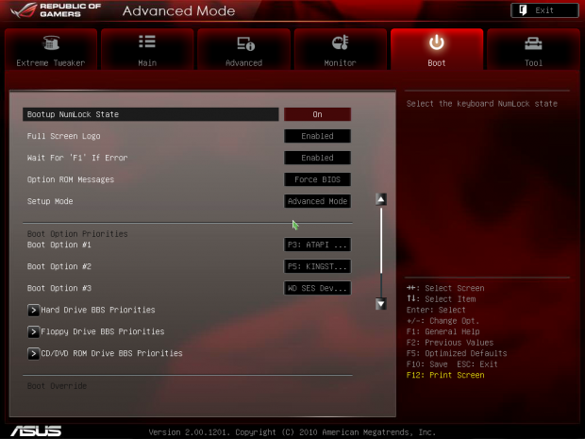Viewport: 585px width, 439px height.
Task: Click the Advanced tab monitor icon
Action: coord(245,43)
